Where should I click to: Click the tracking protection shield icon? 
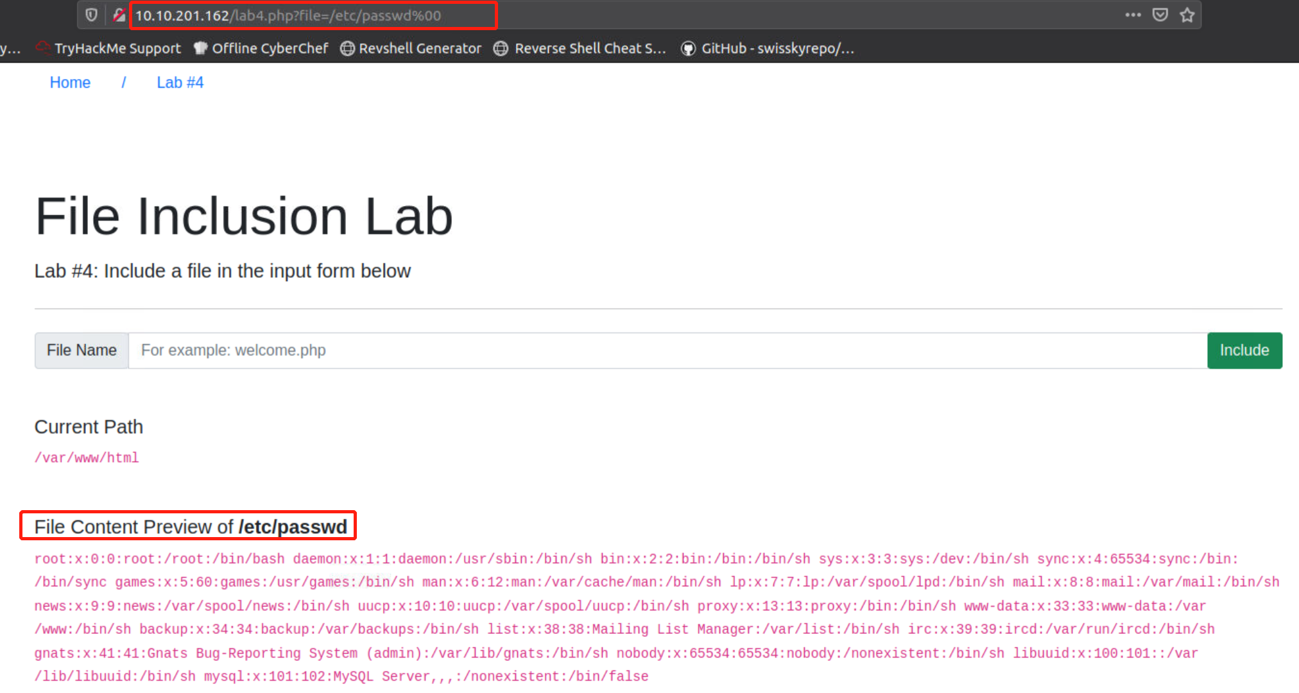91,15
